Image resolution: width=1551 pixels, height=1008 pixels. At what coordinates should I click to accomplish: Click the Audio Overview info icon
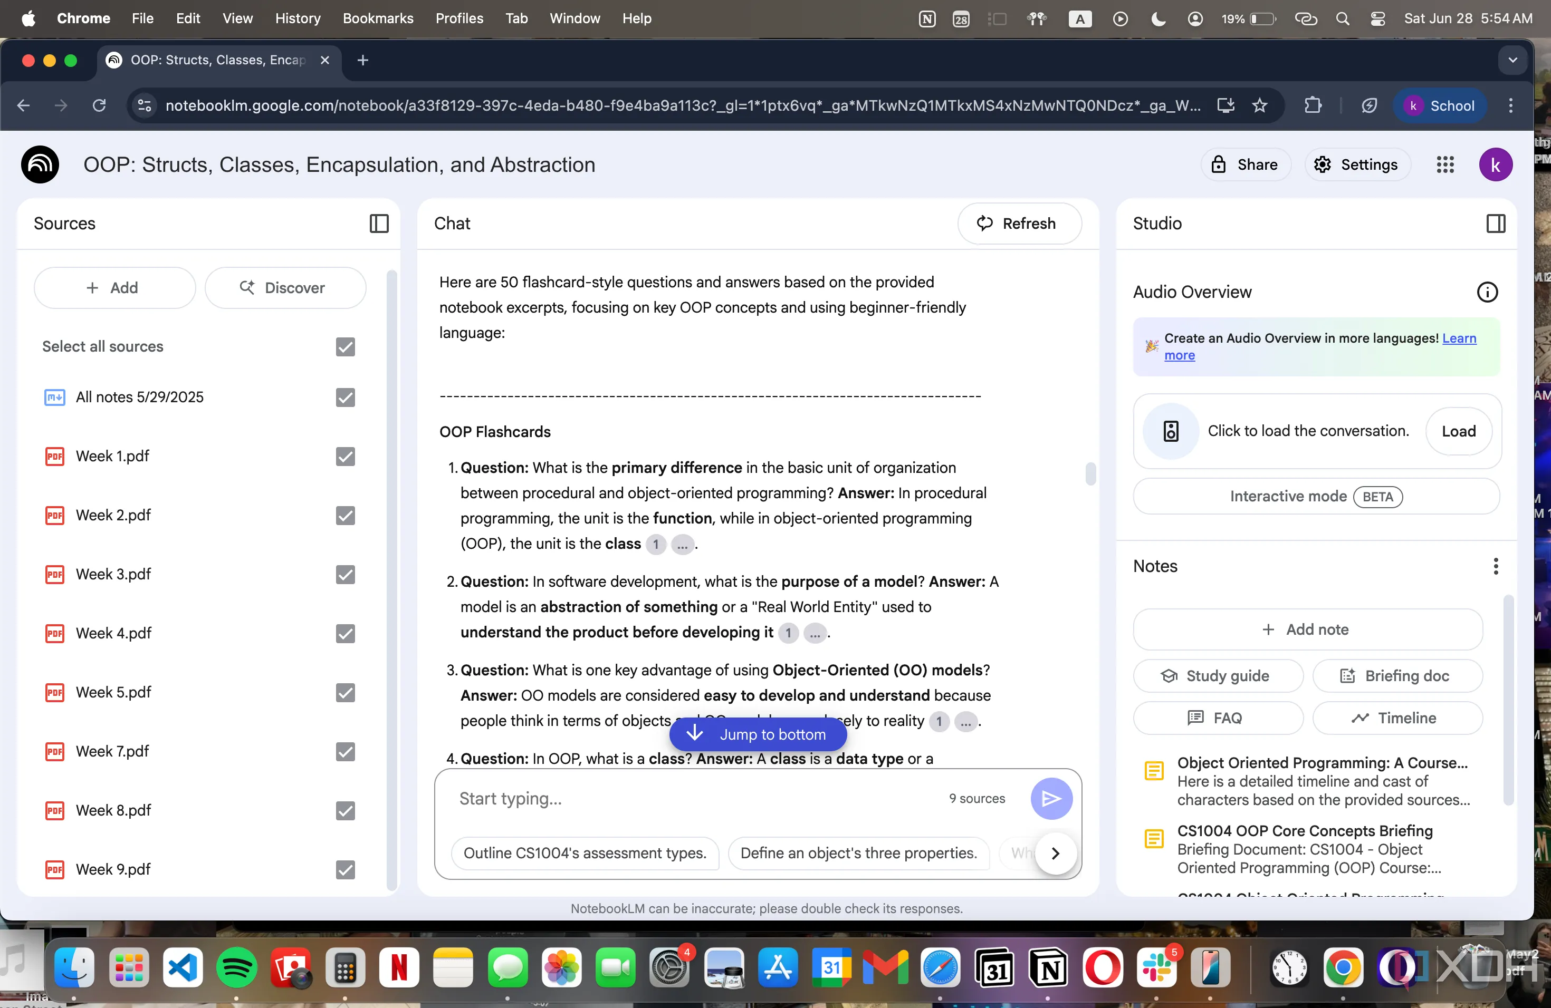1487,292
